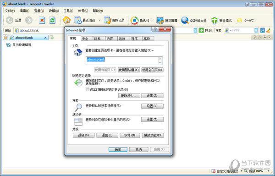The width and height of the screenshot is (275, 176).
Task: Switch to the Security (安全) tab
Action: 87,39
